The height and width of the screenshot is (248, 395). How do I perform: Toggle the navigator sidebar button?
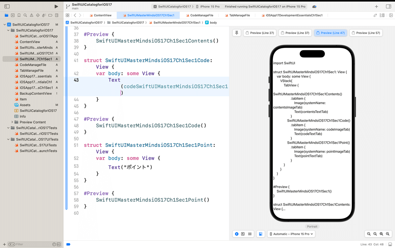point(7,6)
